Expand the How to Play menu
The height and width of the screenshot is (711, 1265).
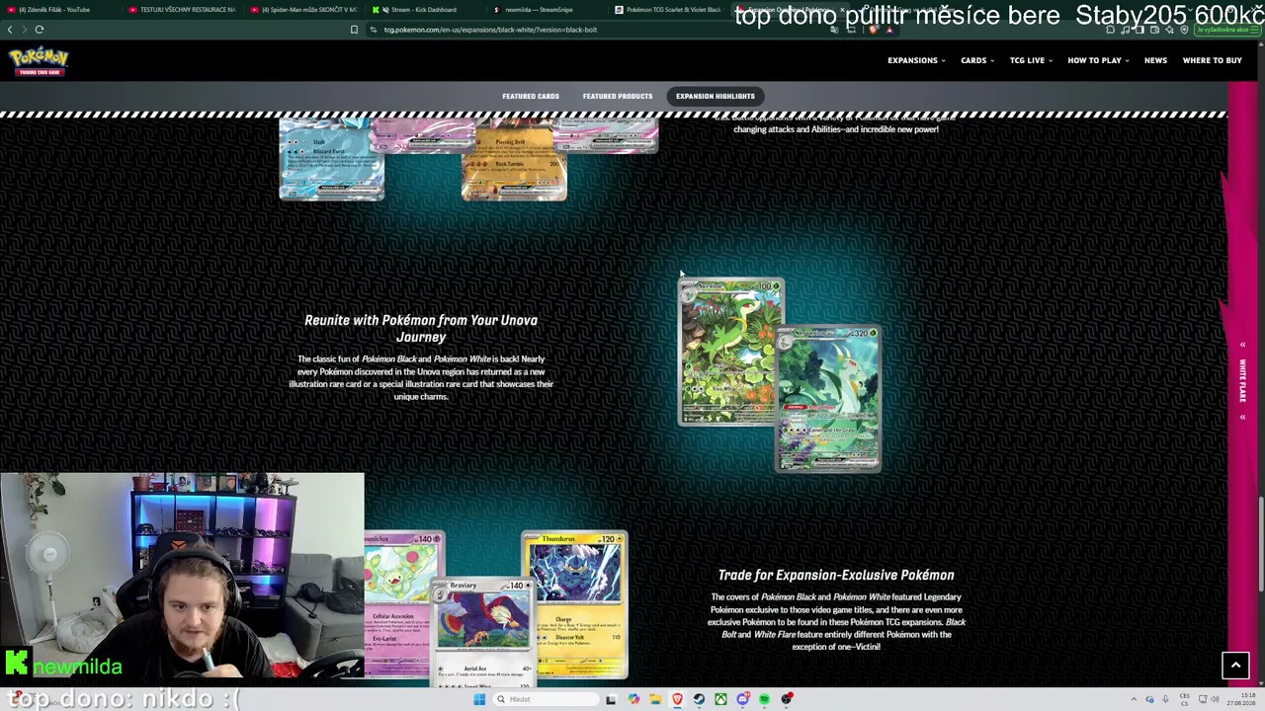(1098, 60)
